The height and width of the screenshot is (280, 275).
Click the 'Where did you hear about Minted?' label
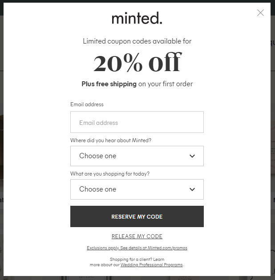pyautogui.click(x=111, y=140)
